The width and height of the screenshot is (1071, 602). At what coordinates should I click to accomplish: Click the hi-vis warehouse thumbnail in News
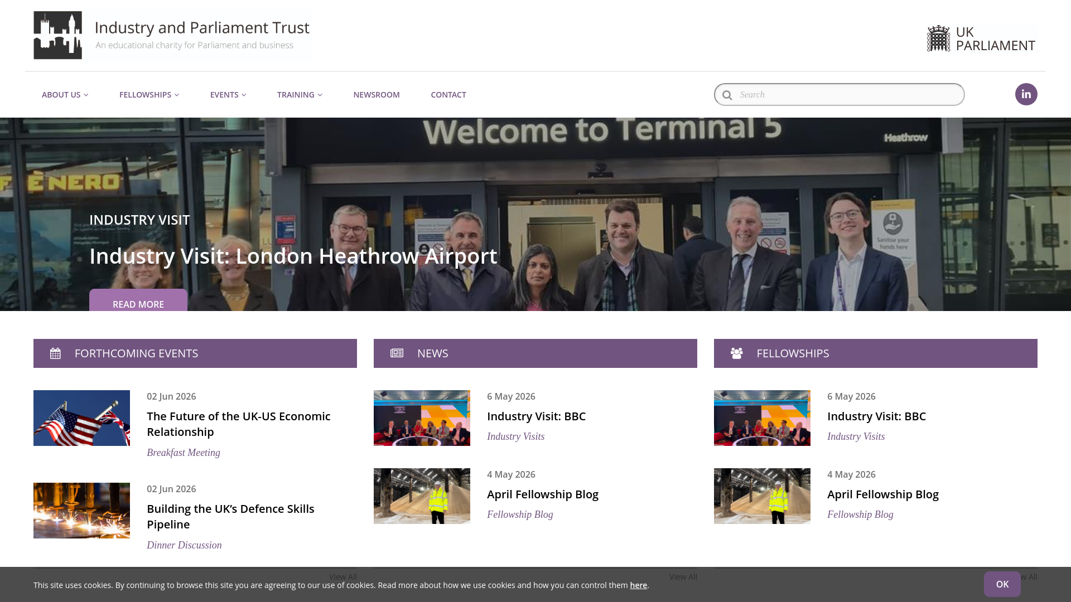tap(422, 496)
